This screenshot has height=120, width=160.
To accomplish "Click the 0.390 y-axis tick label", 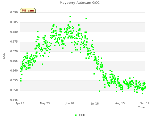I will pyautogui.click(x=14, y=12).
